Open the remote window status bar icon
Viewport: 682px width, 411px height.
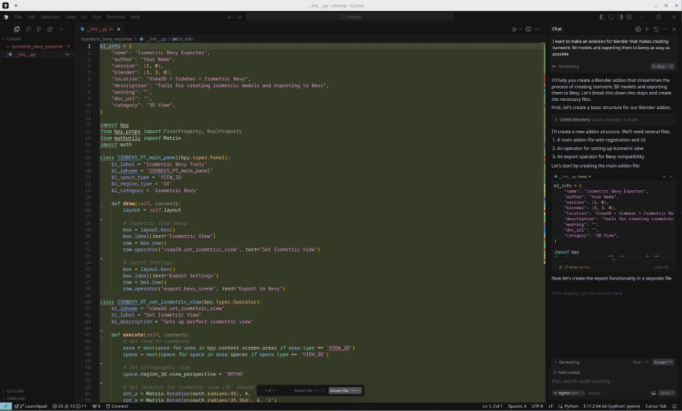(5, 406)
